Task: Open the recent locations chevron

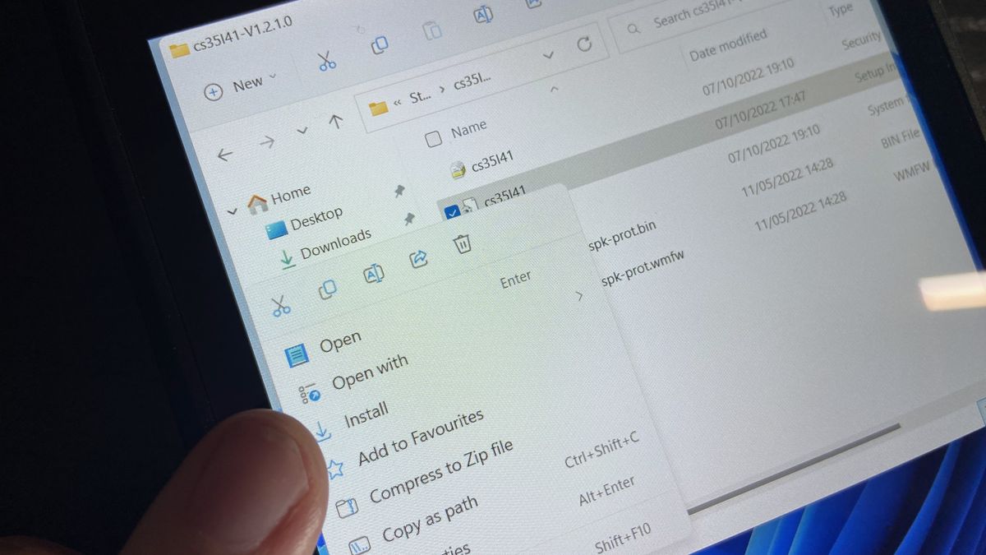Action: [302, 131]
